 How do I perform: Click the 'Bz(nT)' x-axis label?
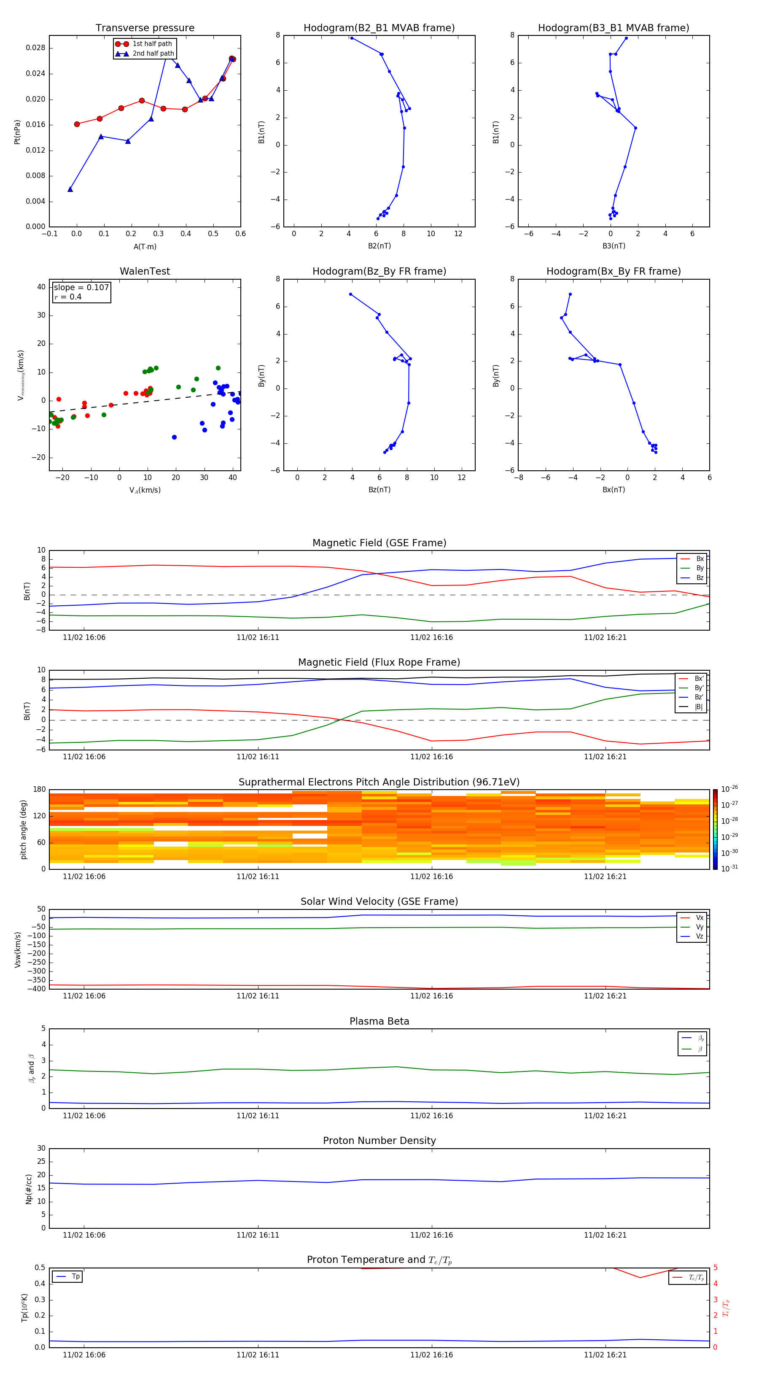click(x=379, y=490)
